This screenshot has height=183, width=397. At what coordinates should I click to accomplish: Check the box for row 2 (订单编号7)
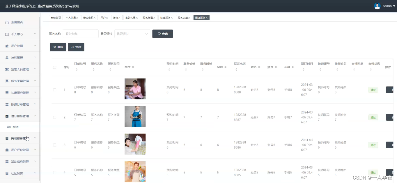pyautogui.click(x=55, y=117)
